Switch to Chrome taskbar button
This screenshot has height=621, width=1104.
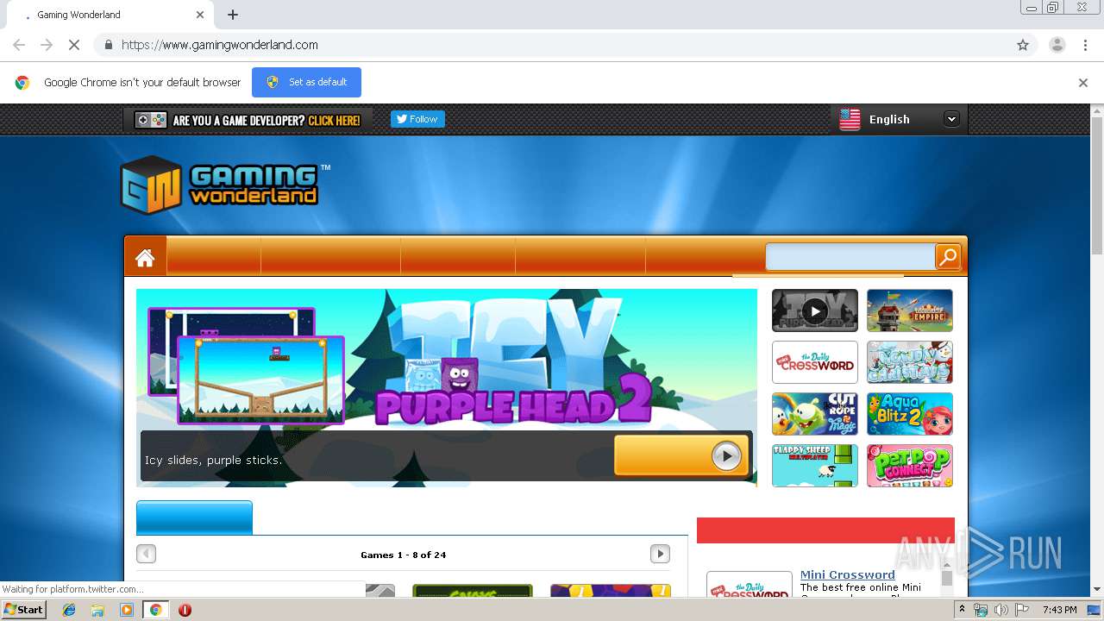tap(155, 610)
